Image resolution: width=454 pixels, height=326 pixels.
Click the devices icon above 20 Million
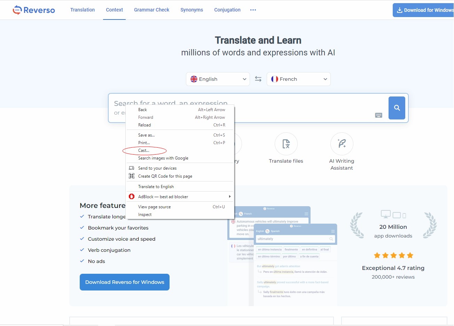coord(393,214)
